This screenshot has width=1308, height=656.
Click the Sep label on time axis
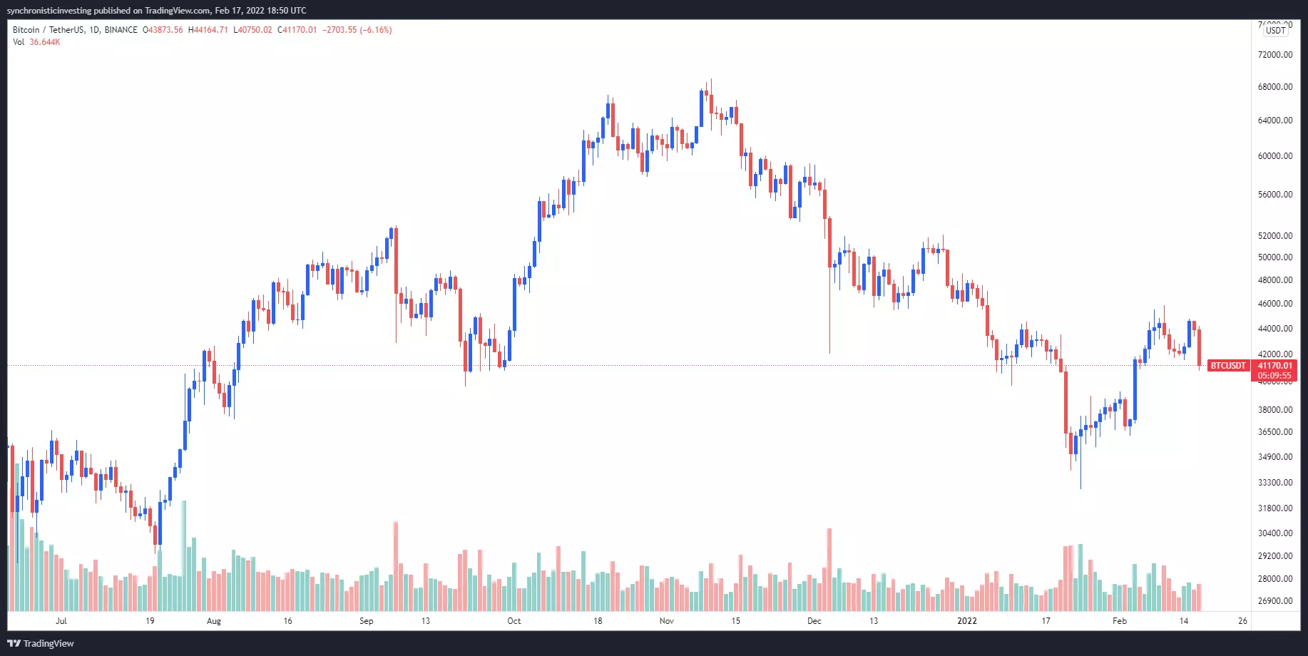367,621
